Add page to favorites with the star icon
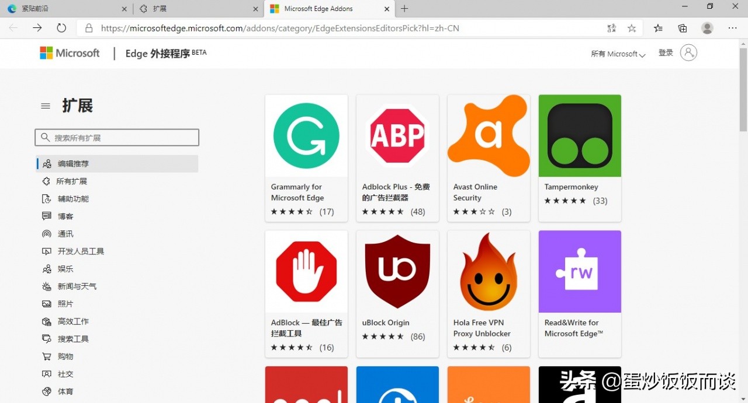748x403 pixels. [x=632, y=28]
